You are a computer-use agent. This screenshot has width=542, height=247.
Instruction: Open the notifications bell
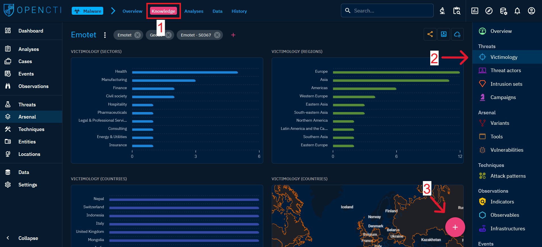517,11
